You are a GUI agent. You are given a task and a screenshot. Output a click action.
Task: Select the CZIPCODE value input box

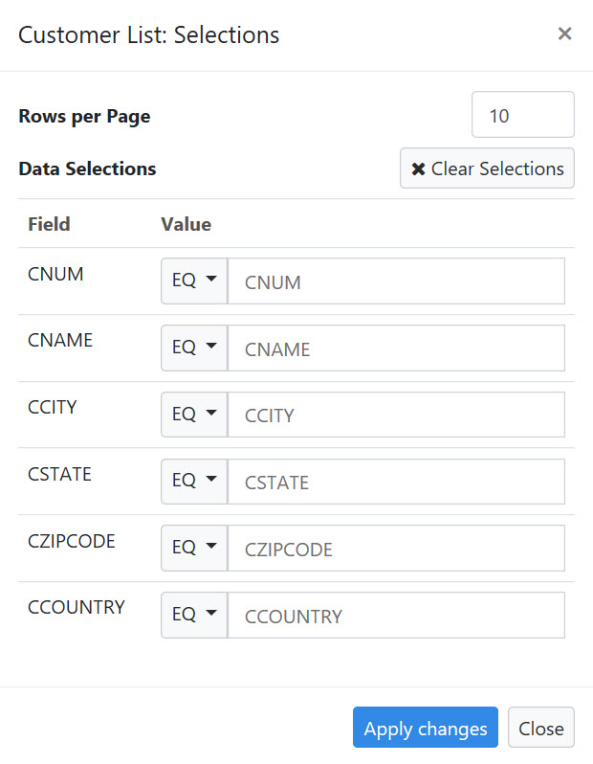point(396,549)
